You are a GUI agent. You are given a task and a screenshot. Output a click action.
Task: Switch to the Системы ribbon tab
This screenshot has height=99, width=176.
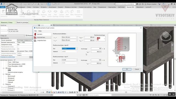pyautogui.click(x=36, y=7)
